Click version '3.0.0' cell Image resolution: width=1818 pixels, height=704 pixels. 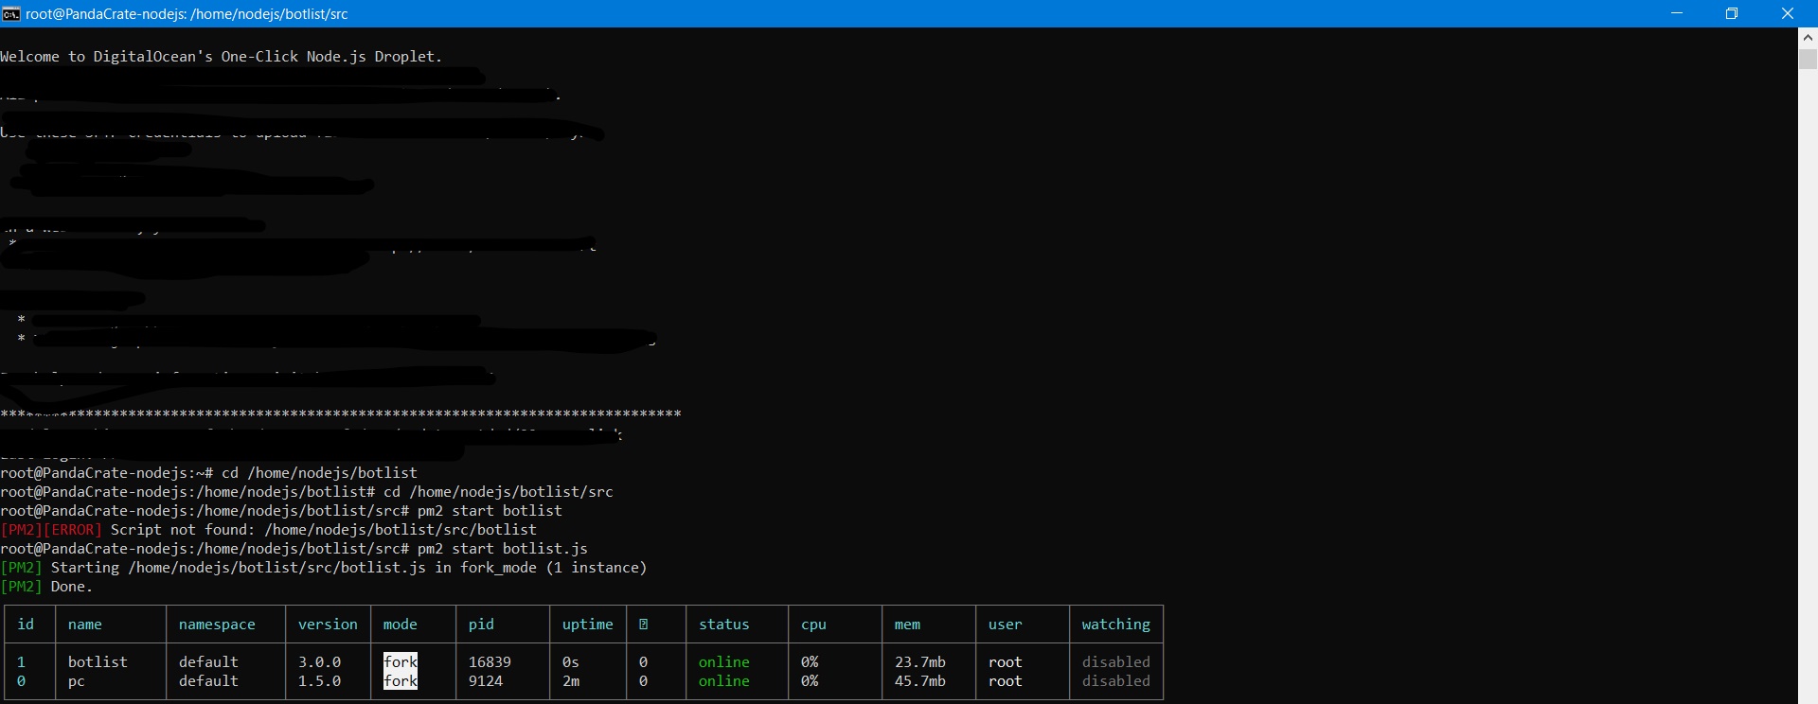tap(319, 662)
